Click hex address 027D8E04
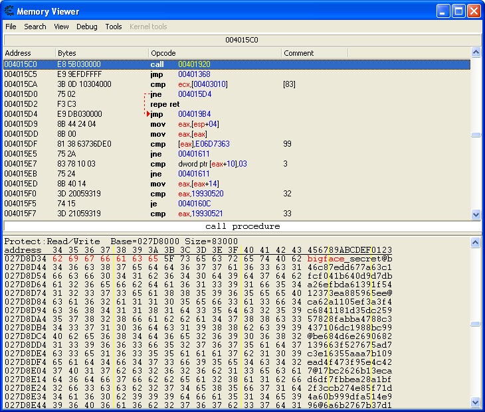This screenshot has height=412, width=485. pos(25,371)
